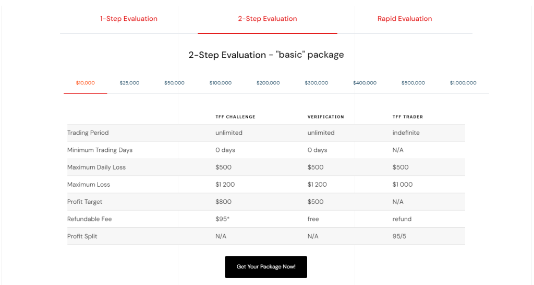Switch to the $1,000,000 account size
Screen dimensions: 534x285
pyautogui.click(x=463, y=83)
